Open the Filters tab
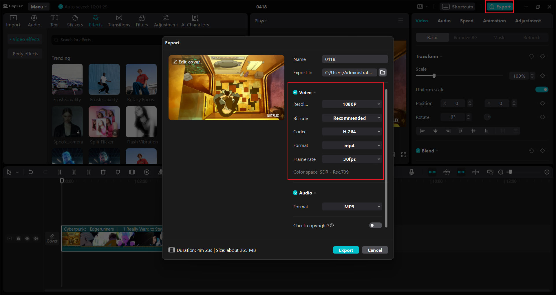556x295 pixels. 142,21
